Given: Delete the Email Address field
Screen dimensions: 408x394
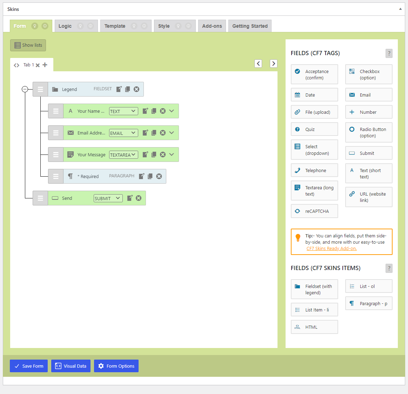Looking at the screenshot, I should coord(163,133).
